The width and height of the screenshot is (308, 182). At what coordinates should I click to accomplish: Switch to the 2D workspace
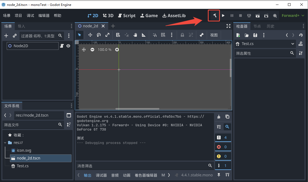click(93, 16)
